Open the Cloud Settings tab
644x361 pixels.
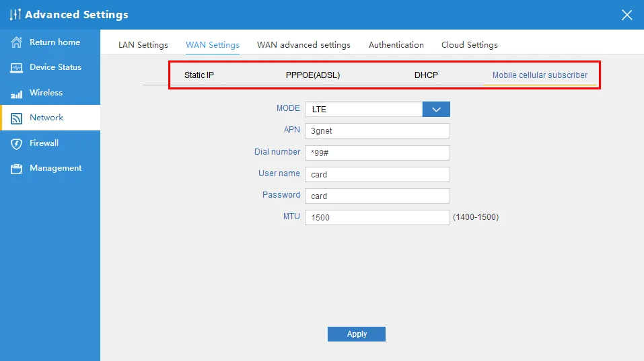(x=469, y=45)
